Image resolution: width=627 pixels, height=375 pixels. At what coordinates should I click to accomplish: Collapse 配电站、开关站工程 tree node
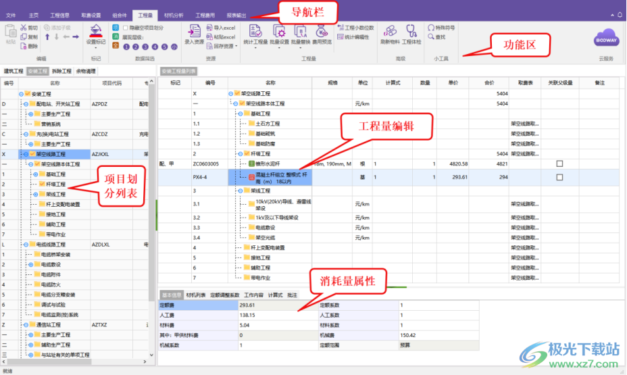26,104
